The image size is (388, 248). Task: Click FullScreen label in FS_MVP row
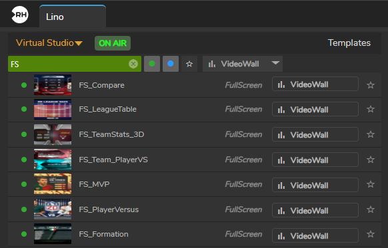pyautogui.click(x=243, y=184)
